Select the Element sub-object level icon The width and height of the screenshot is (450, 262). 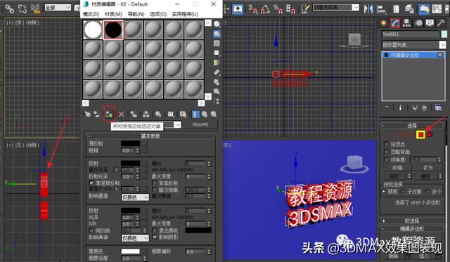[430, 134]
